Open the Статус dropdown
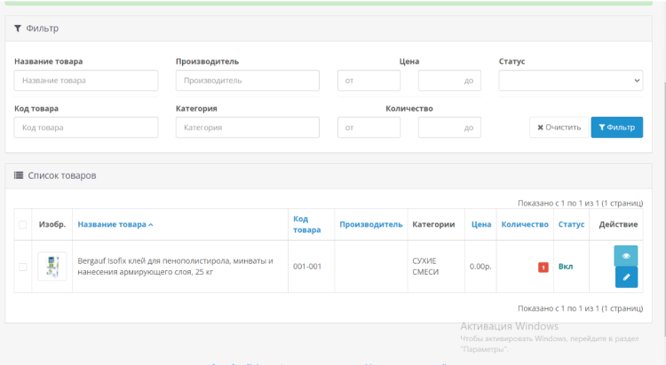The image size is (666, 365). [570, 81]
